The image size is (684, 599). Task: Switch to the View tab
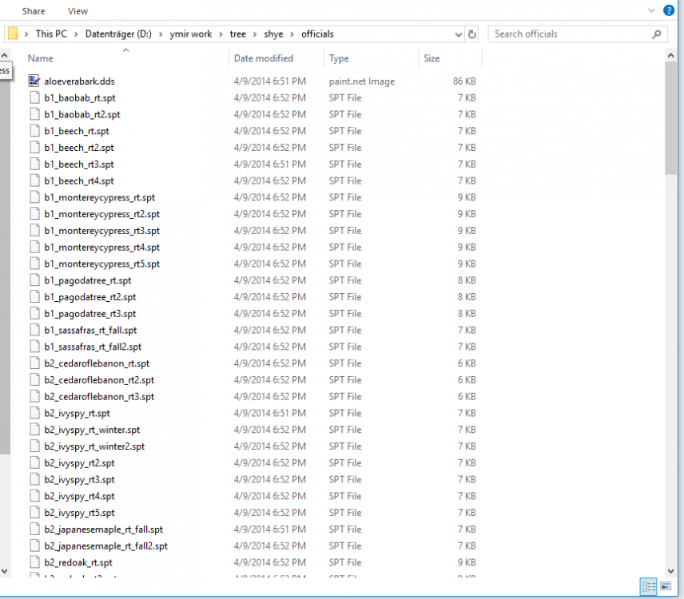78,10
